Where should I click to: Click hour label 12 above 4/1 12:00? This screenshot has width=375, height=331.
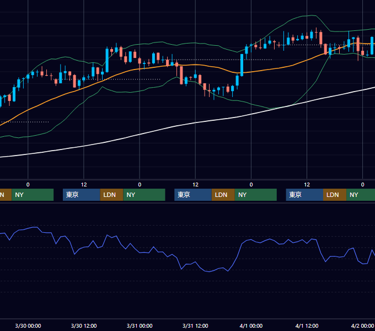coord(307,185)
